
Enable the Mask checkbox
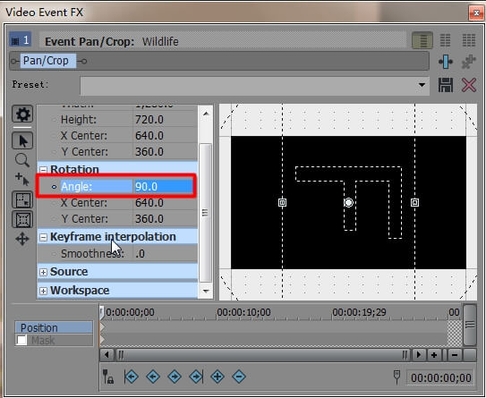(x=21, y=340)
